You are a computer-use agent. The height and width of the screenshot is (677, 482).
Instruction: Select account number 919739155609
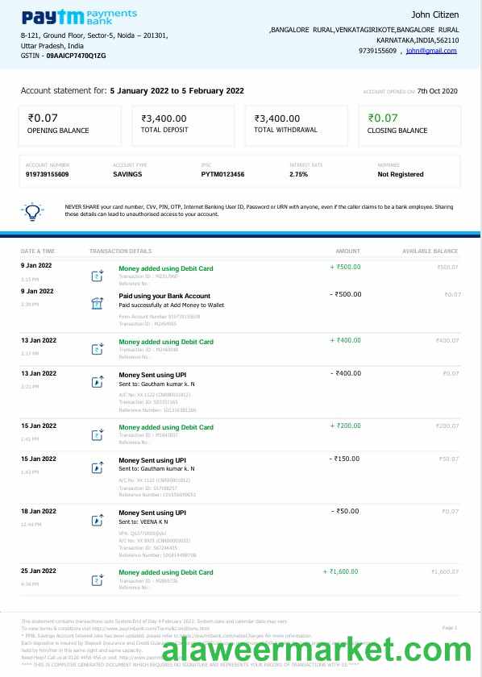coord(47,174)
